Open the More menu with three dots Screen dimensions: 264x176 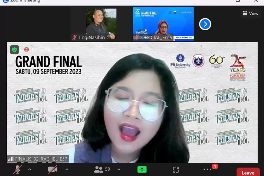tap(207, 169)
